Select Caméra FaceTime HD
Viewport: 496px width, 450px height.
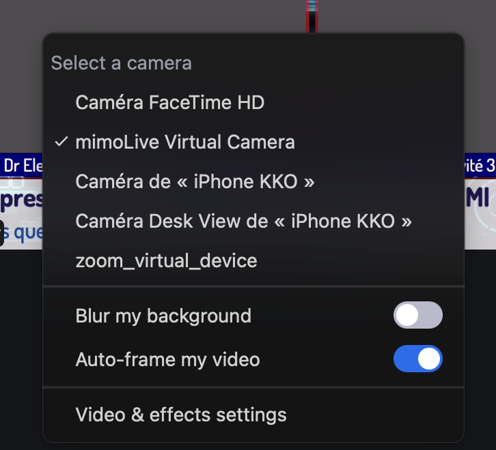[169, 103]
